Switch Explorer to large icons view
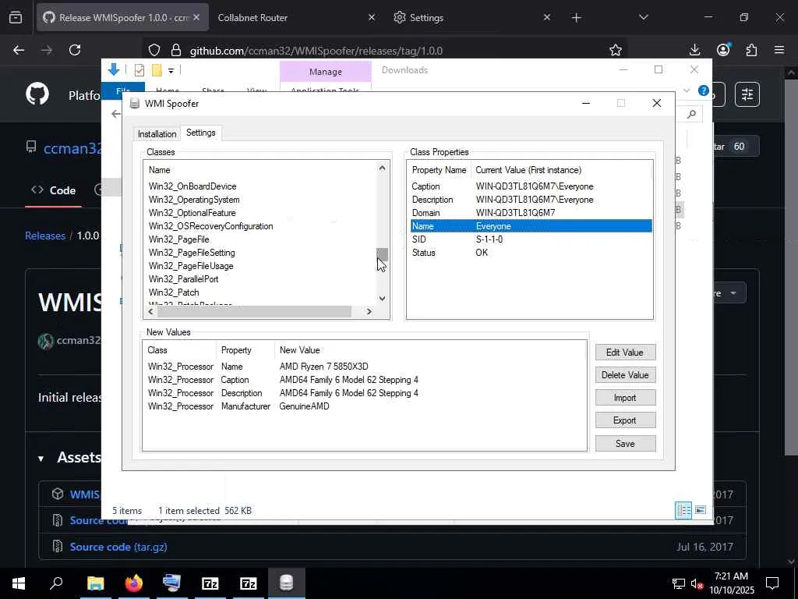The image size is (798, 599). pos(701,510)
